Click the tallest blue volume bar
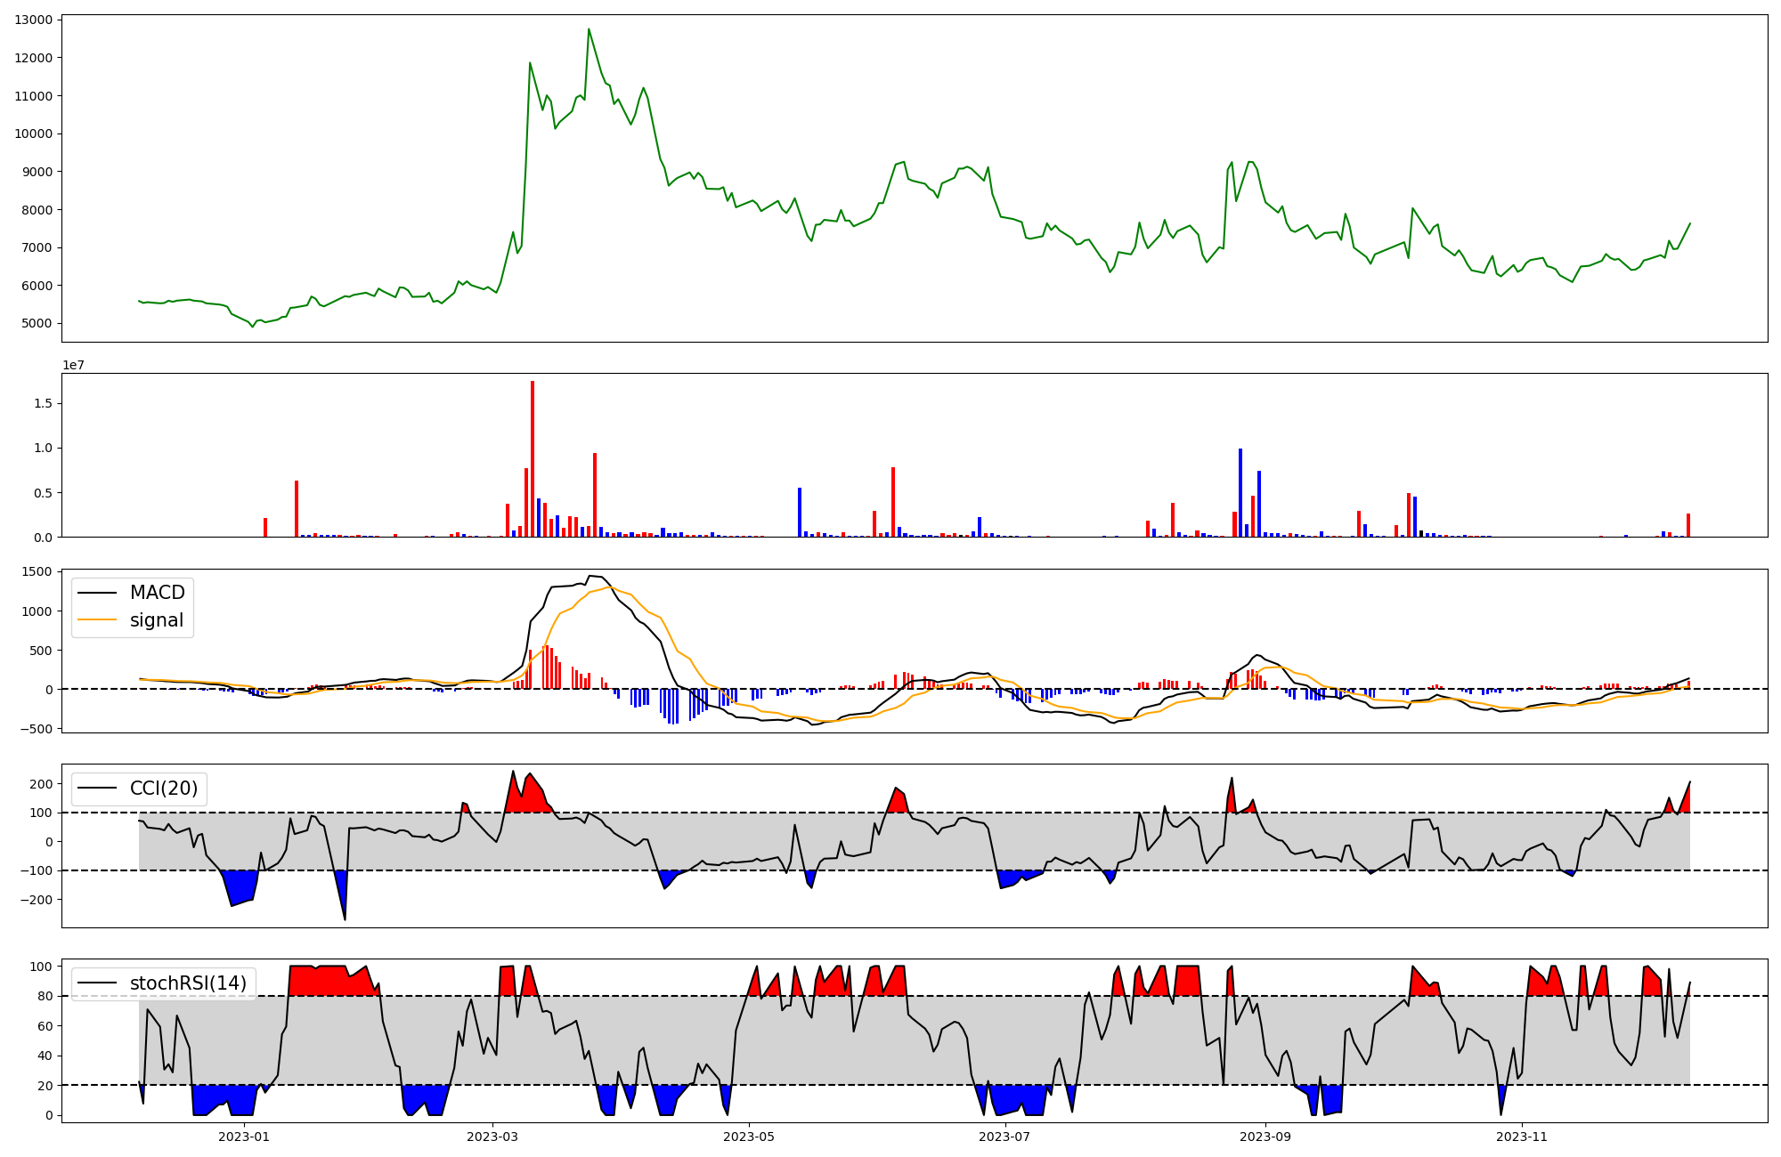The image size is (1781, 1157). (x=1240, y=492)
